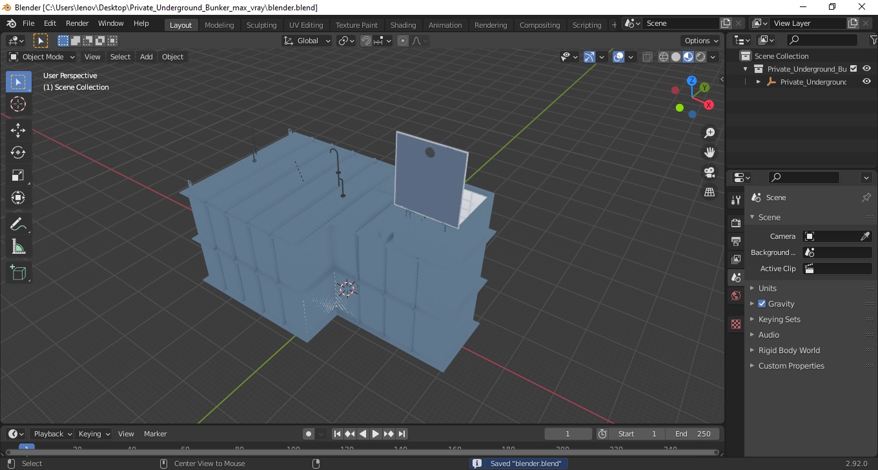Open the Keying dropdown in timeline

coord(94,434)
